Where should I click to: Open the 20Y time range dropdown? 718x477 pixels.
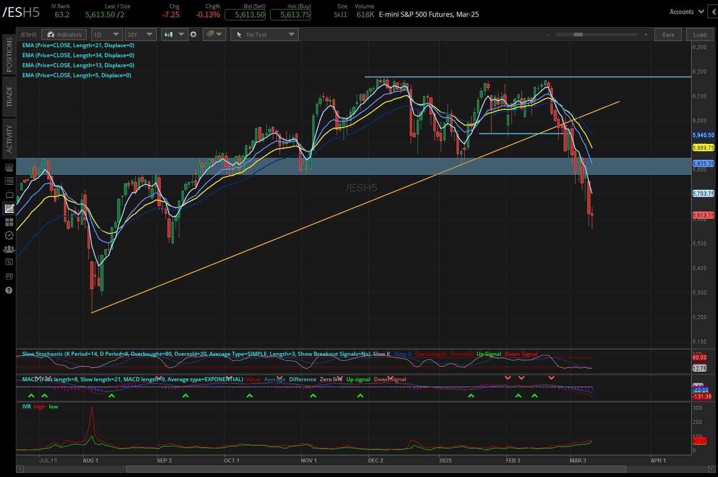pos(141,34)
